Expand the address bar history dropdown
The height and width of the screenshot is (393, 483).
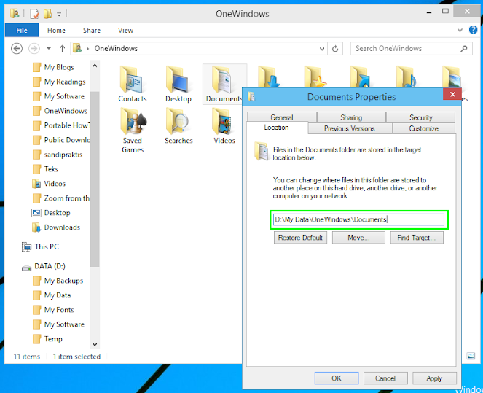(322, 49)
